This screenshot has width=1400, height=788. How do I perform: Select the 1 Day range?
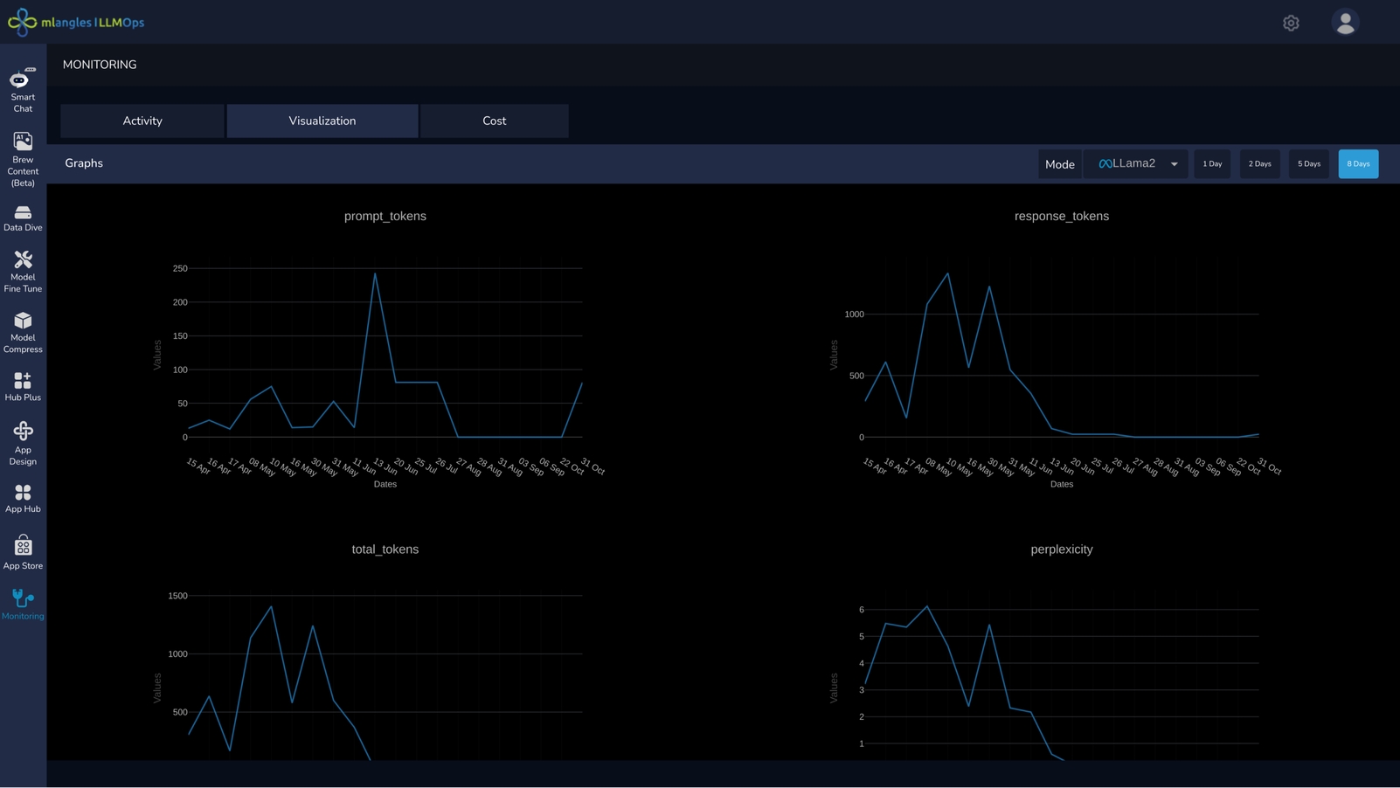[1212, 163]
